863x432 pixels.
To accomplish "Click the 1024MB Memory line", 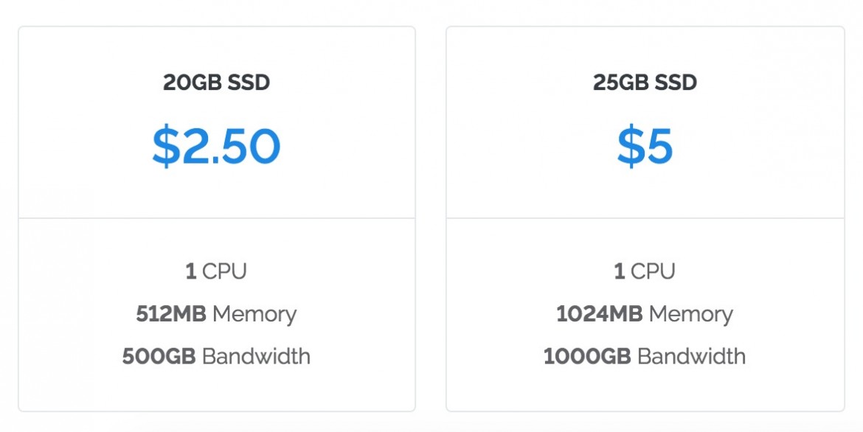I will pos(645,314).
